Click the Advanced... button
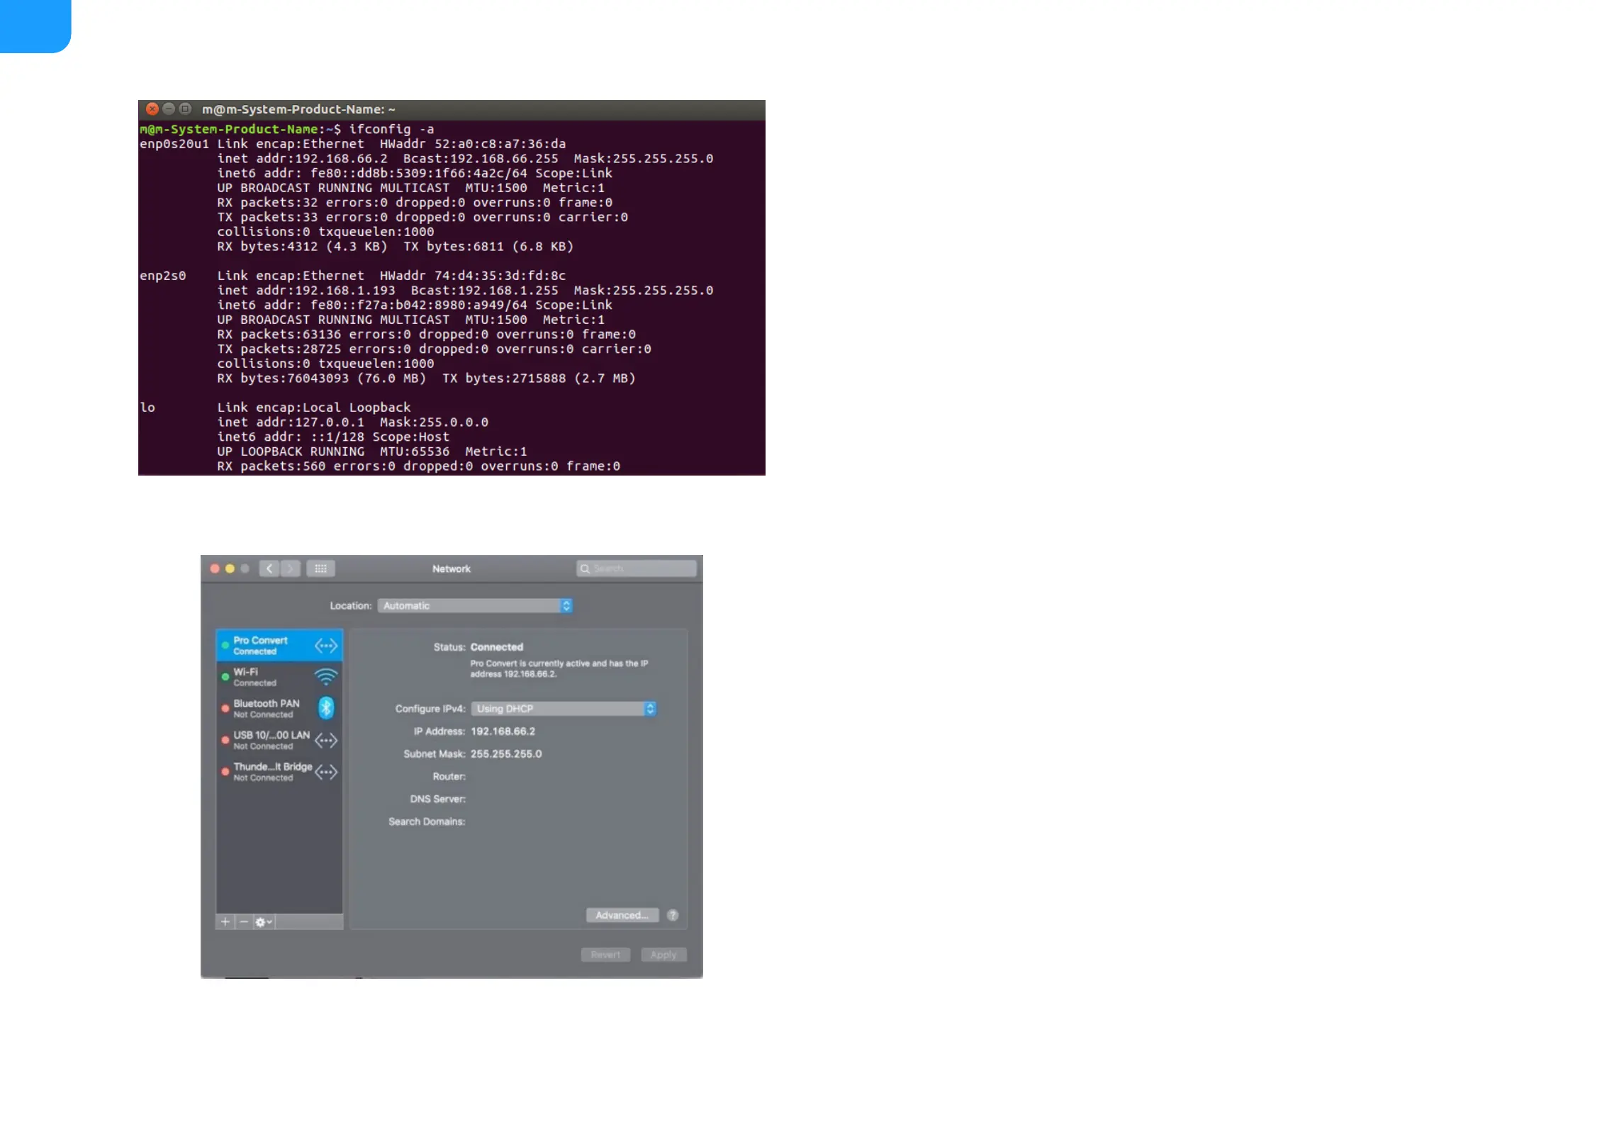Viewport: 1602px width, 1134px height. [622, 915]
